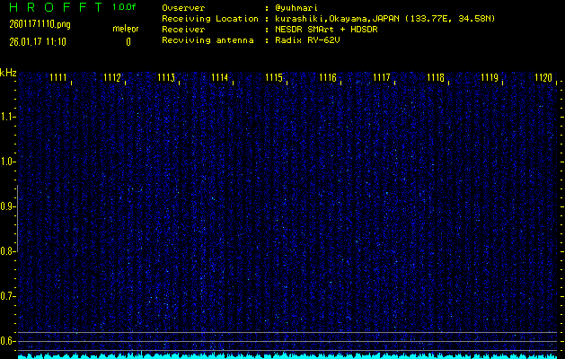This screenshot has width=565, height=359.
Task: Select the 1.00f version label
Action: pos(126,6)
